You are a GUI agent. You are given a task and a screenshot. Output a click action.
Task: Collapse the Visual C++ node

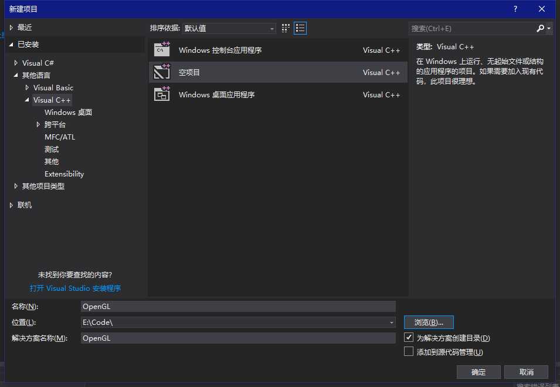27,100
